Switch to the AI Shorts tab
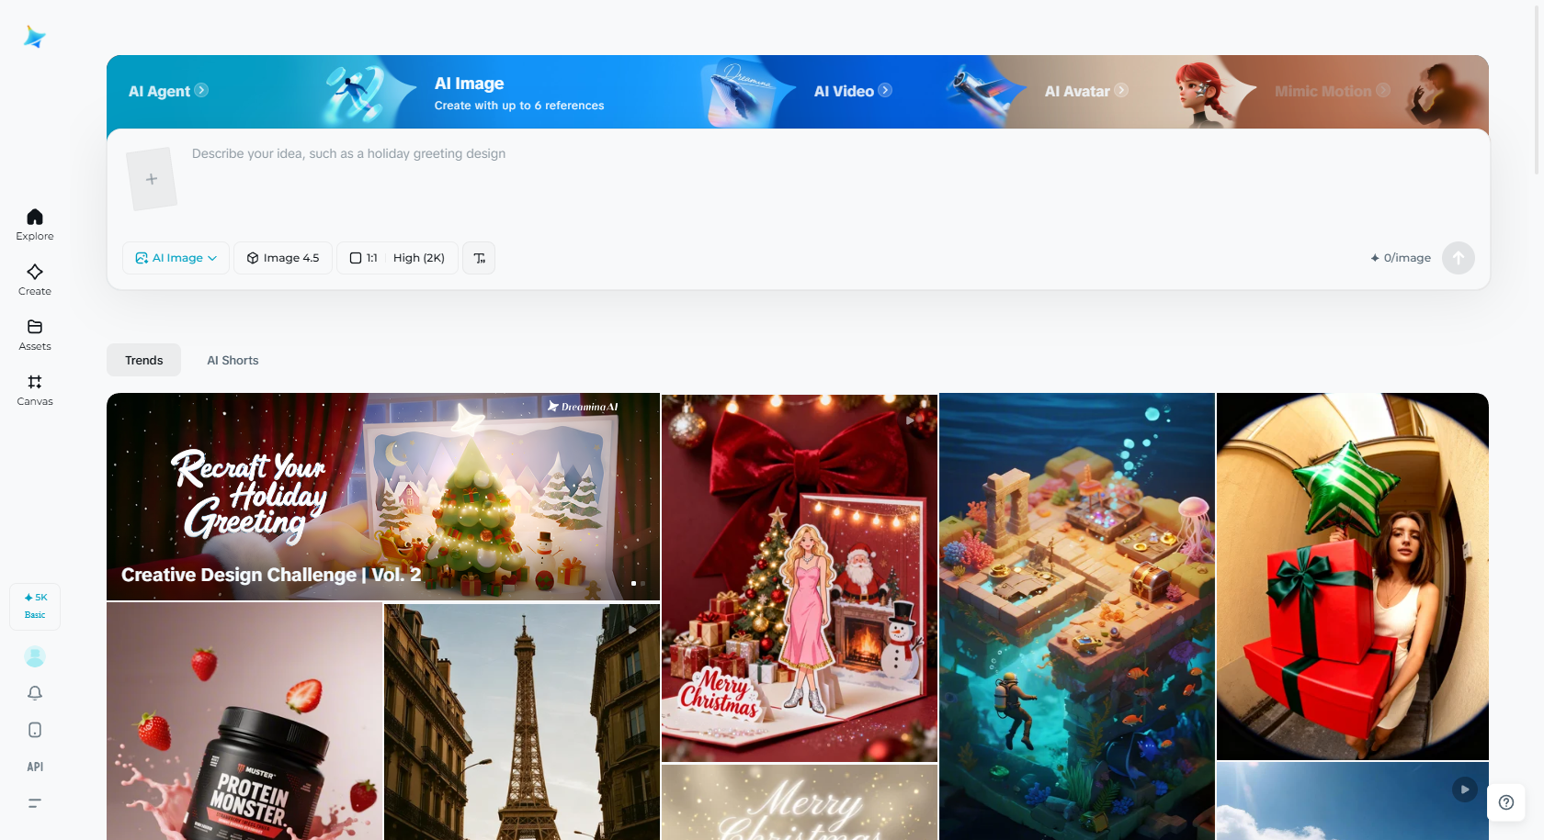 click(x=233, y=360)
